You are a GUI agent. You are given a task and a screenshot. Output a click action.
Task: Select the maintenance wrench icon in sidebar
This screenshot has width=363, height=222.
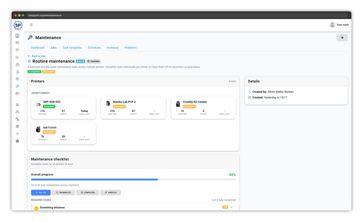tap(17, 86)
